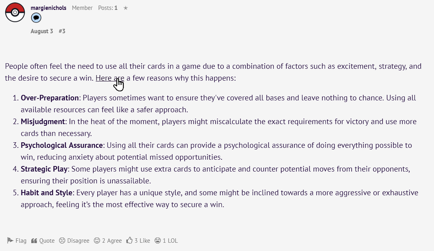The height and width of the screenshot is (251, 434).
Task: React with Disagree
Action: 74,240
